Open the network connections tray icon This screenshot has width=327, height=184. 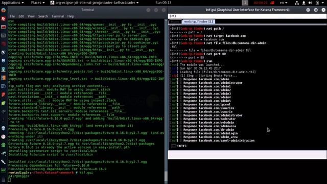pos(297,3)
